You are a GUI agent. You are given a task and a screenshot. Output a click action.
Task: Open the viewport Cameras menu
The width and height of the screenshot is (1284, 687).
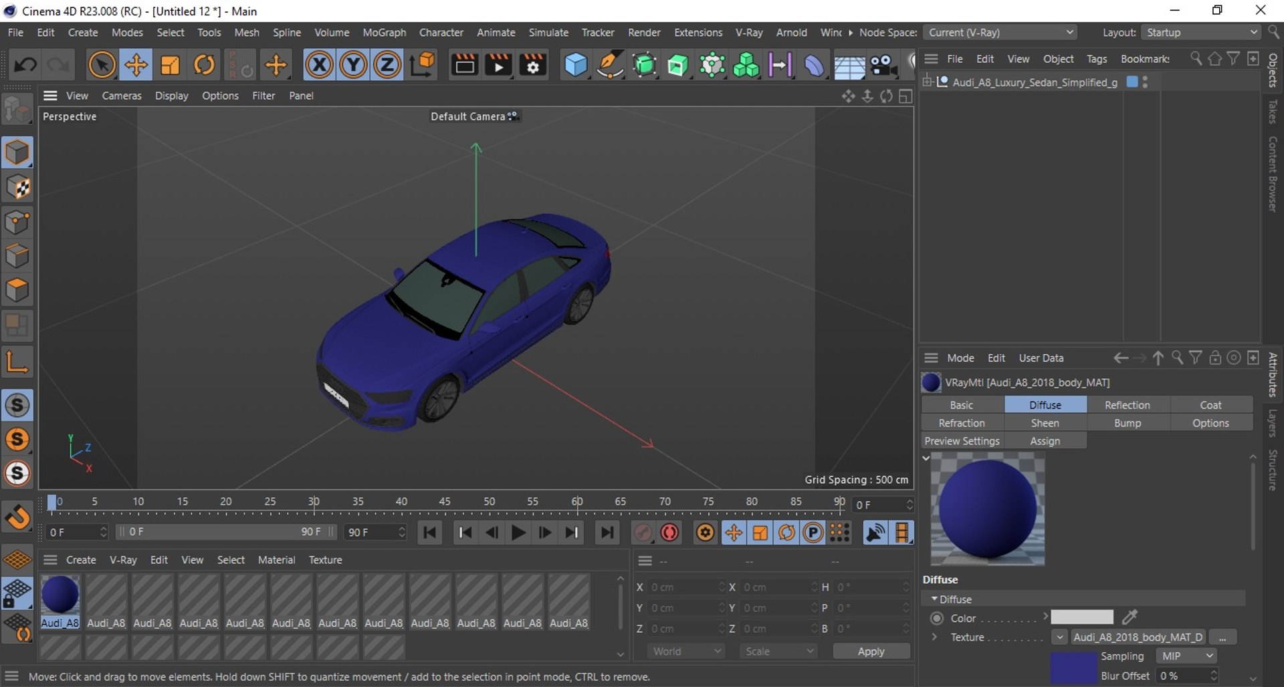[x=122, y=96]
